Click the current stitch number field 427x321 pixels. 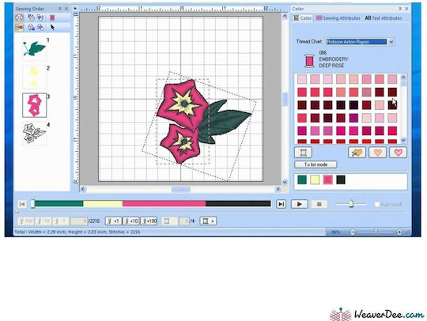(79, 221)
